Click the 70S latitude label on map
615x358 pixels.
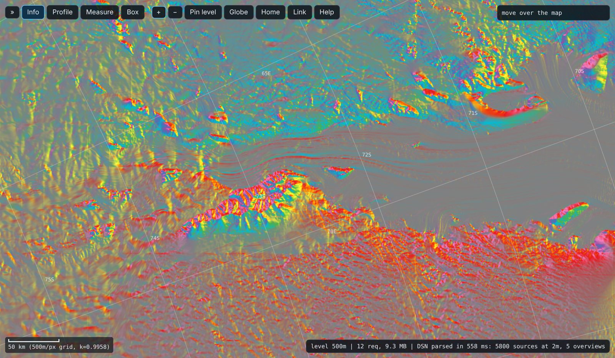[579, 71]
